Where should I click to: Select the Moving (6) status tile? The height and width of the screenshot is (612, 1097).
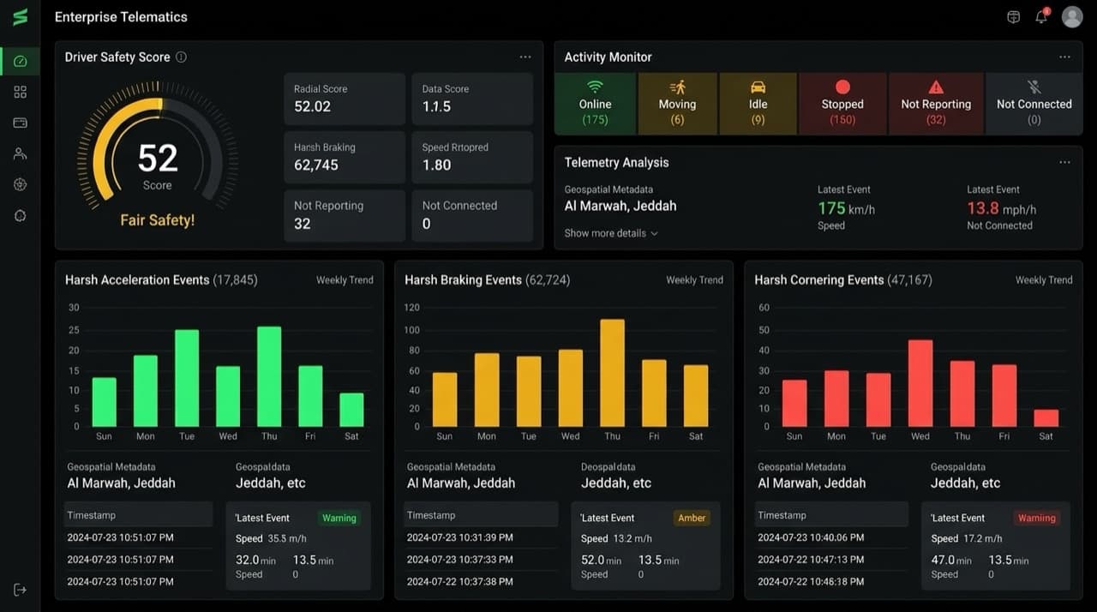click(x=677, y=104)
